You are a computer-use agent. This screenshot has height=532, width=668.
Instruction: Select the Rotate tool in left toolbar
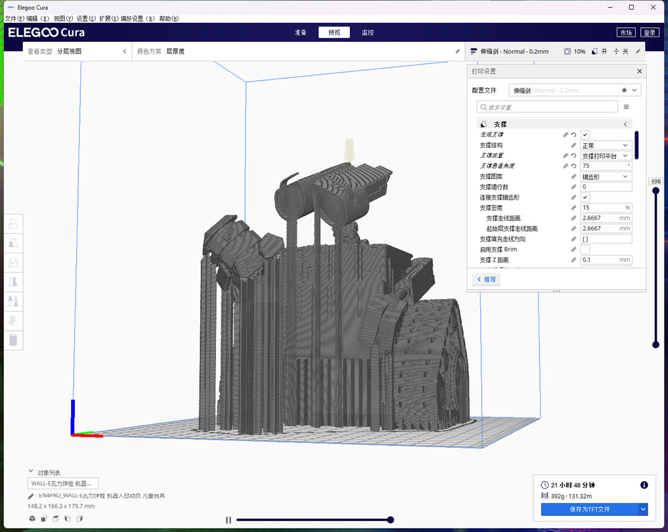tap(13, 263)
